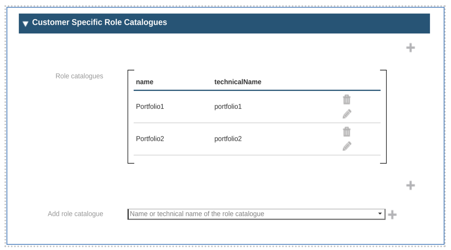Viewport: 451px width, 250px height.
Task: Add a role catalogue via the plus beside the dropdown
Action: (x=392, y=214)
